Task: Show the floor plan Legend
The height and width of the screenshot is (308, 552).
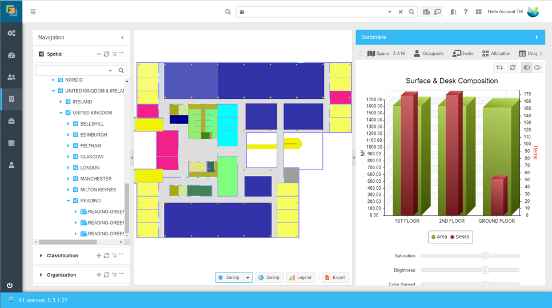Action: coord(301,277)
